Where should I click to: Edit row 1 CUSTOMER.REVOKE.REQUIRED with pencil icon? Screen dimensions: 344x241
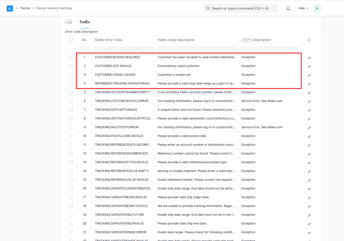point(309,58)
